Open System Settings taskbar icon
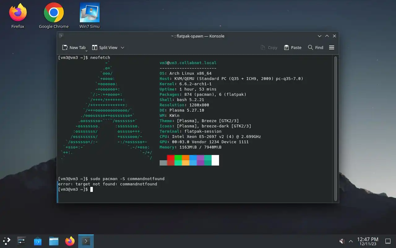This screenshot has height=248, width=396. pyautogui.click(x=21, y=241)
